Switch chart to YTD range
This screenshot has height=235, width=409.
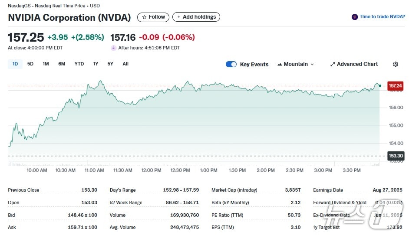coord(79,64)
